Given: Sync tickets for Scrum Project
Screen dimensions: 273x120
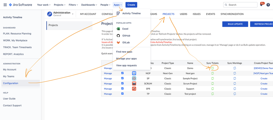Looking at the screenshot, I should [213, 83].
